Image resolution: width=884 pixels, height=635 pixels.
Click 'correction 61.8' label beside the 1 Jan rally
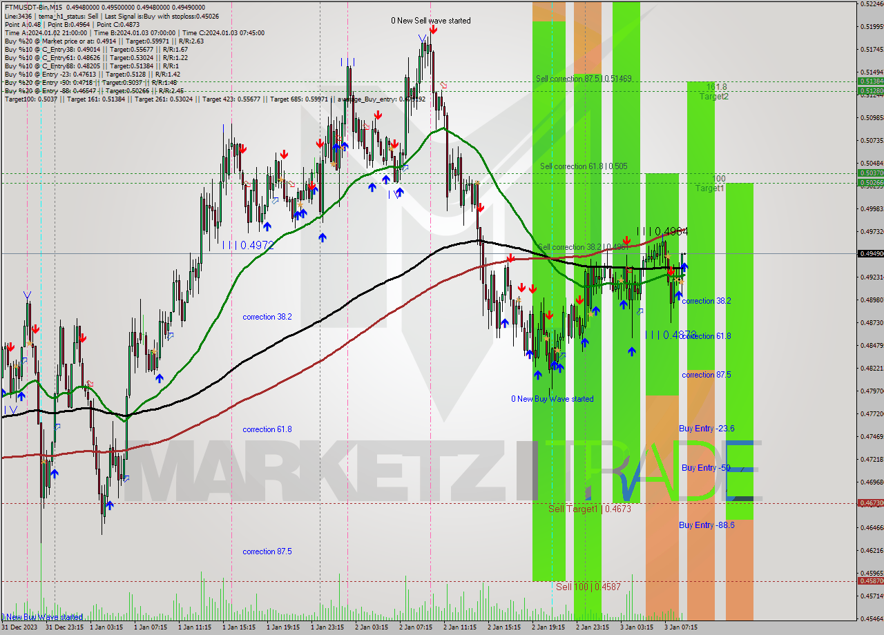(267, 429)
